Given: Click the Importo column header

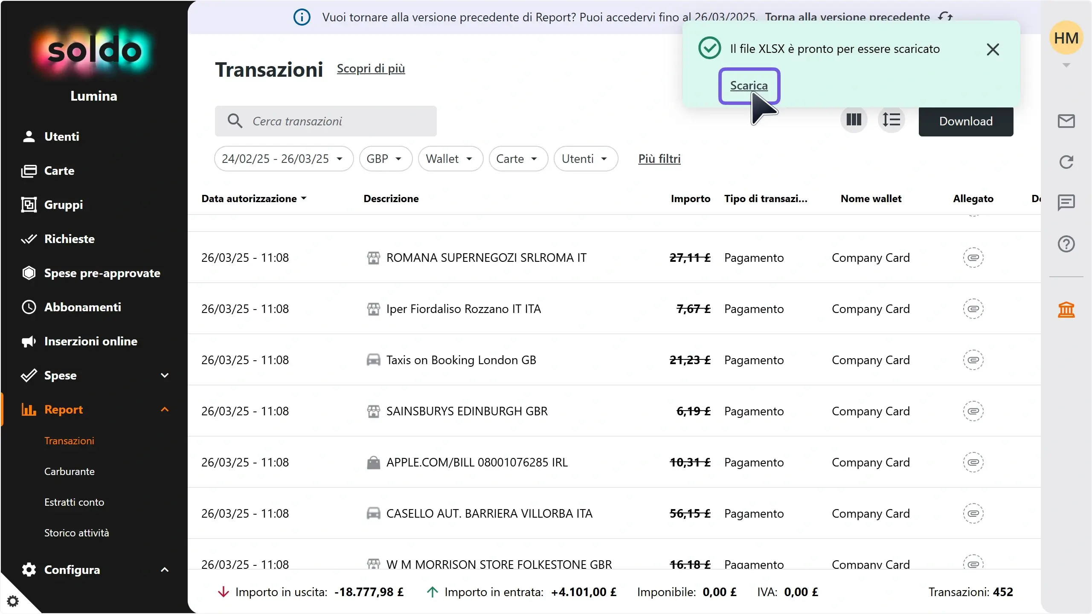Looking at the screenshot, I should (691, 199).
